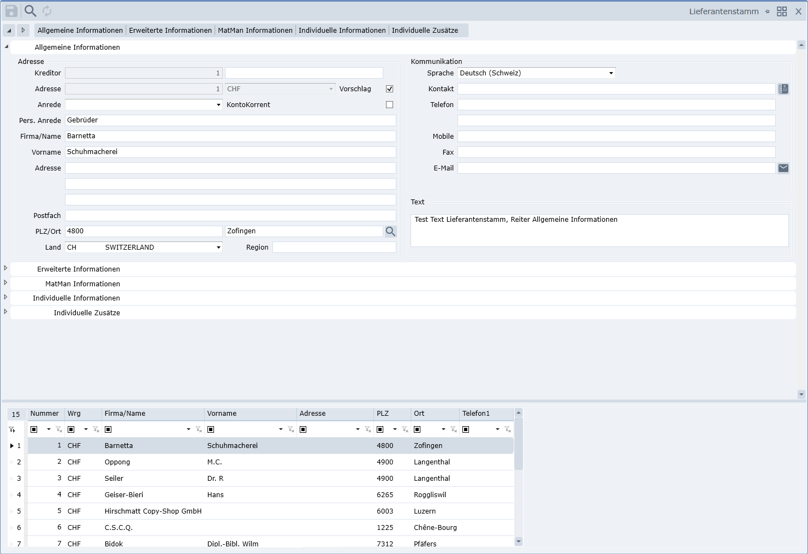This screenshot has height=554, width=808.
Task: Open the Sprache dropdown
Action: [x=611, y=73]
